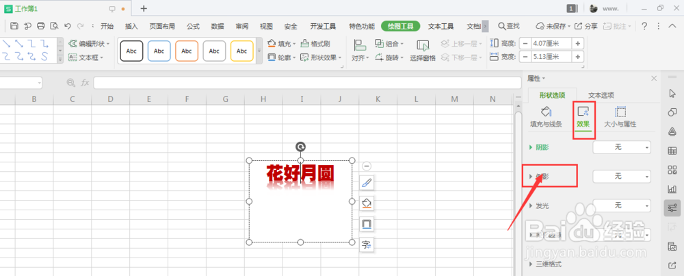Screen dimensions: 684x276
Task: Open the chart icon in right sidebar
Action: [672, 189]
